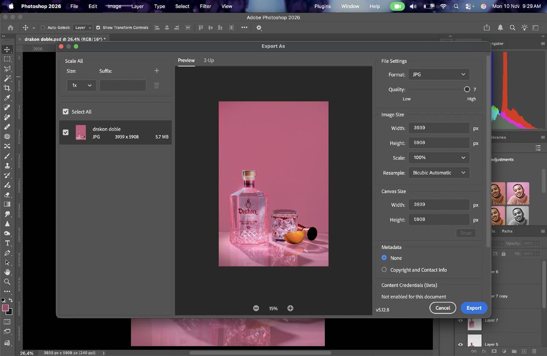Select the Hand tool
The image size is (547, 356).
[7, 272]
